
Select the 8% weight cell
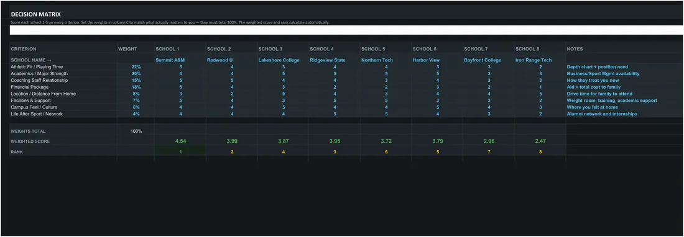click(136, 94)
